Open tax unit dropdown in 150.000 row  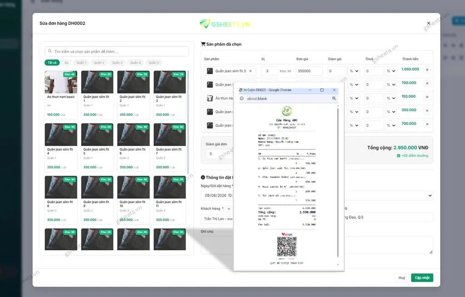click(x=391, y=98)
